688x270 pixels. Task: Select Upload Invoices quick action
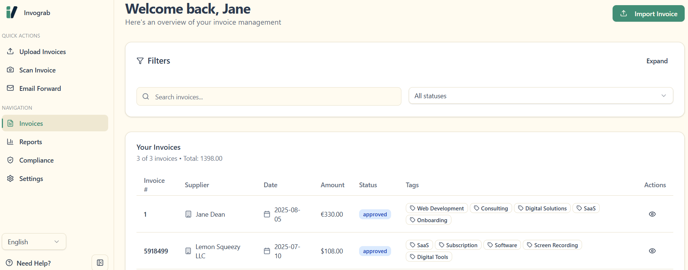click(55, 51)
